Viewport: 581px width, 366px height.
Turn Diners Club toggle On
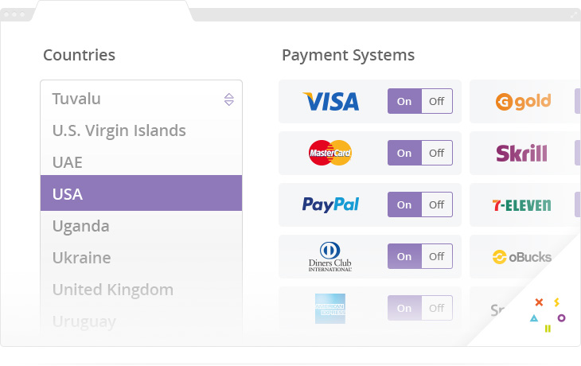pyautogui.click(x=404, y=256)
